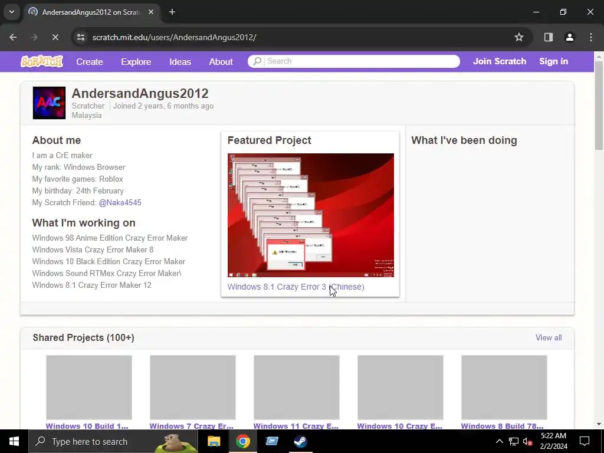Click thumbnail above Windows 8 Build 78...
The height and width of the screenshot is (453, 604).
point(504,387)
